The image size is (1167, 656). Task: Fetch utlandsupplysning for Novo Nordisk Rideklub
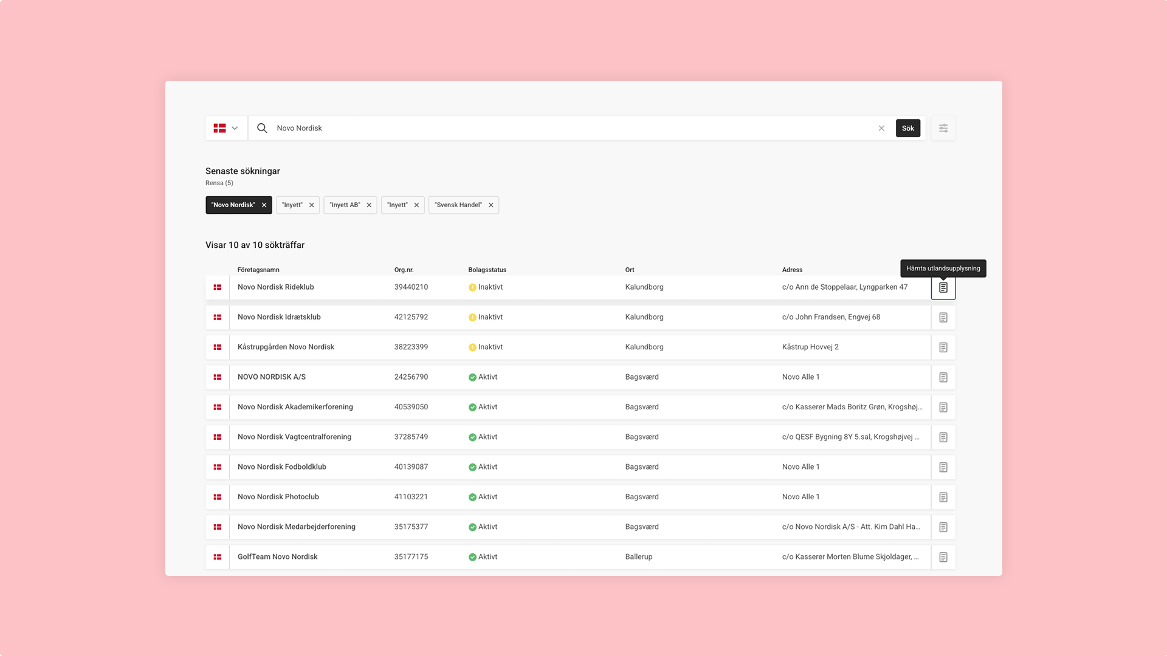click(x=943, y=287)
